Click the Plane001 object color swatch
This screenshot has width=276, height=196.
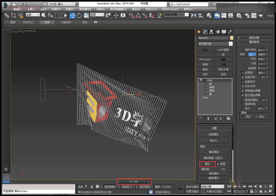[x=231, y=38]
